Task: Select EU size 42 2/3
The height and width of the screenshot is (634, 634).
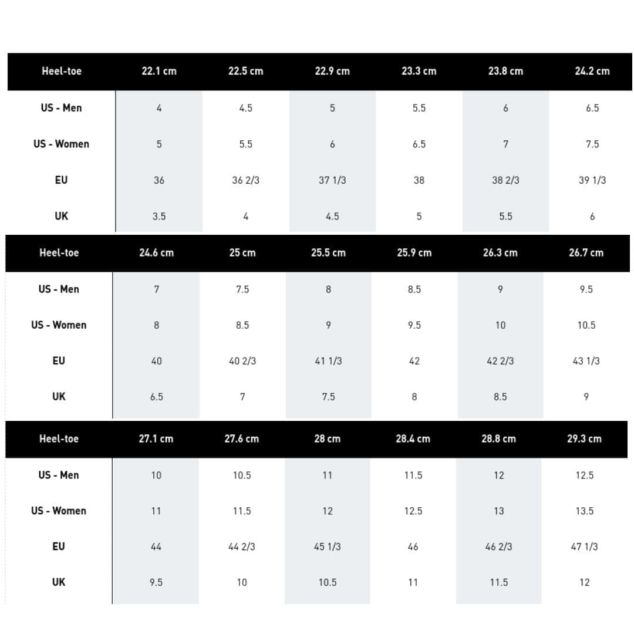Action: [x=500, y=361]
